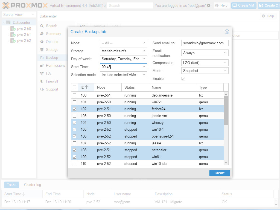
Task: Click the HA heartbeat icon
Action: coord(42,73)
